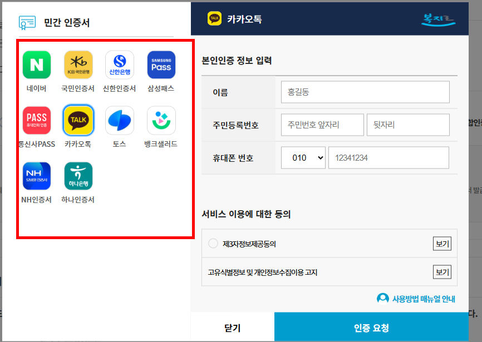Choose the 통신사PASS icon
This screenshot has width=482, height=342.
pos(36,121)
